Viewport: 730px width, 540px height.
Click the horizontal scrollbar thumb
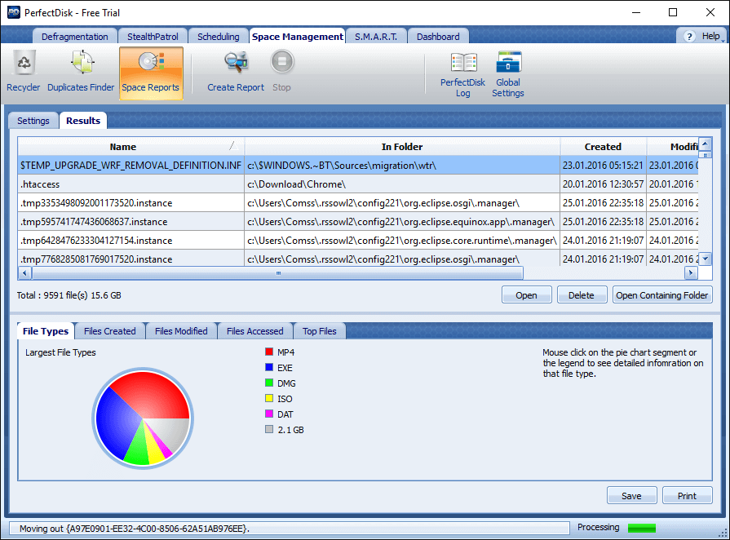pyautogui.click(x=277, y=272)
